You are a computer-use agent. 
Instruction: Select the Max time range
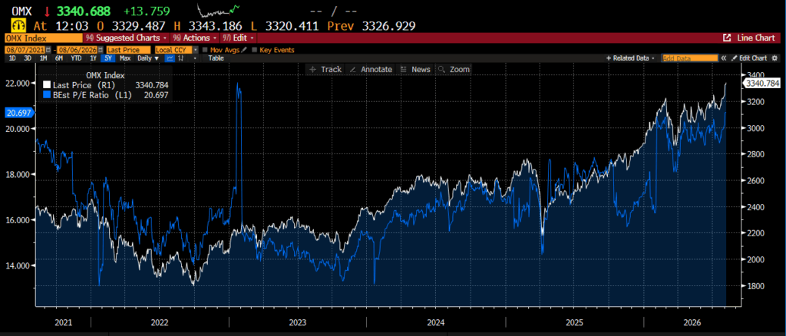pyautogui.click(x=125, y=58)
